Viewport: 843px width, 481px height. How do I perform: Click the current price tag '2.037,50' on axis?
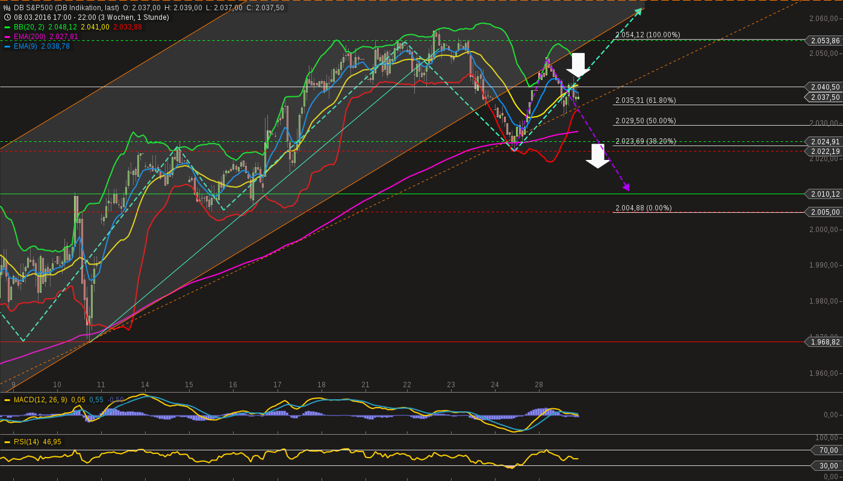pos(825,97)
